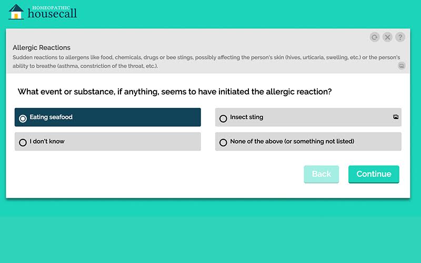
Task: Click the house logo icon
Action: click(16, 12)
